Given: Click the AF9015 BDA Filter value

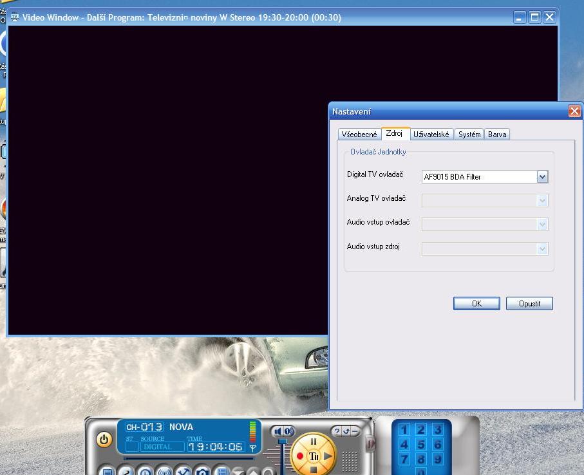Looking at the screenshot, I should [452, 177].
